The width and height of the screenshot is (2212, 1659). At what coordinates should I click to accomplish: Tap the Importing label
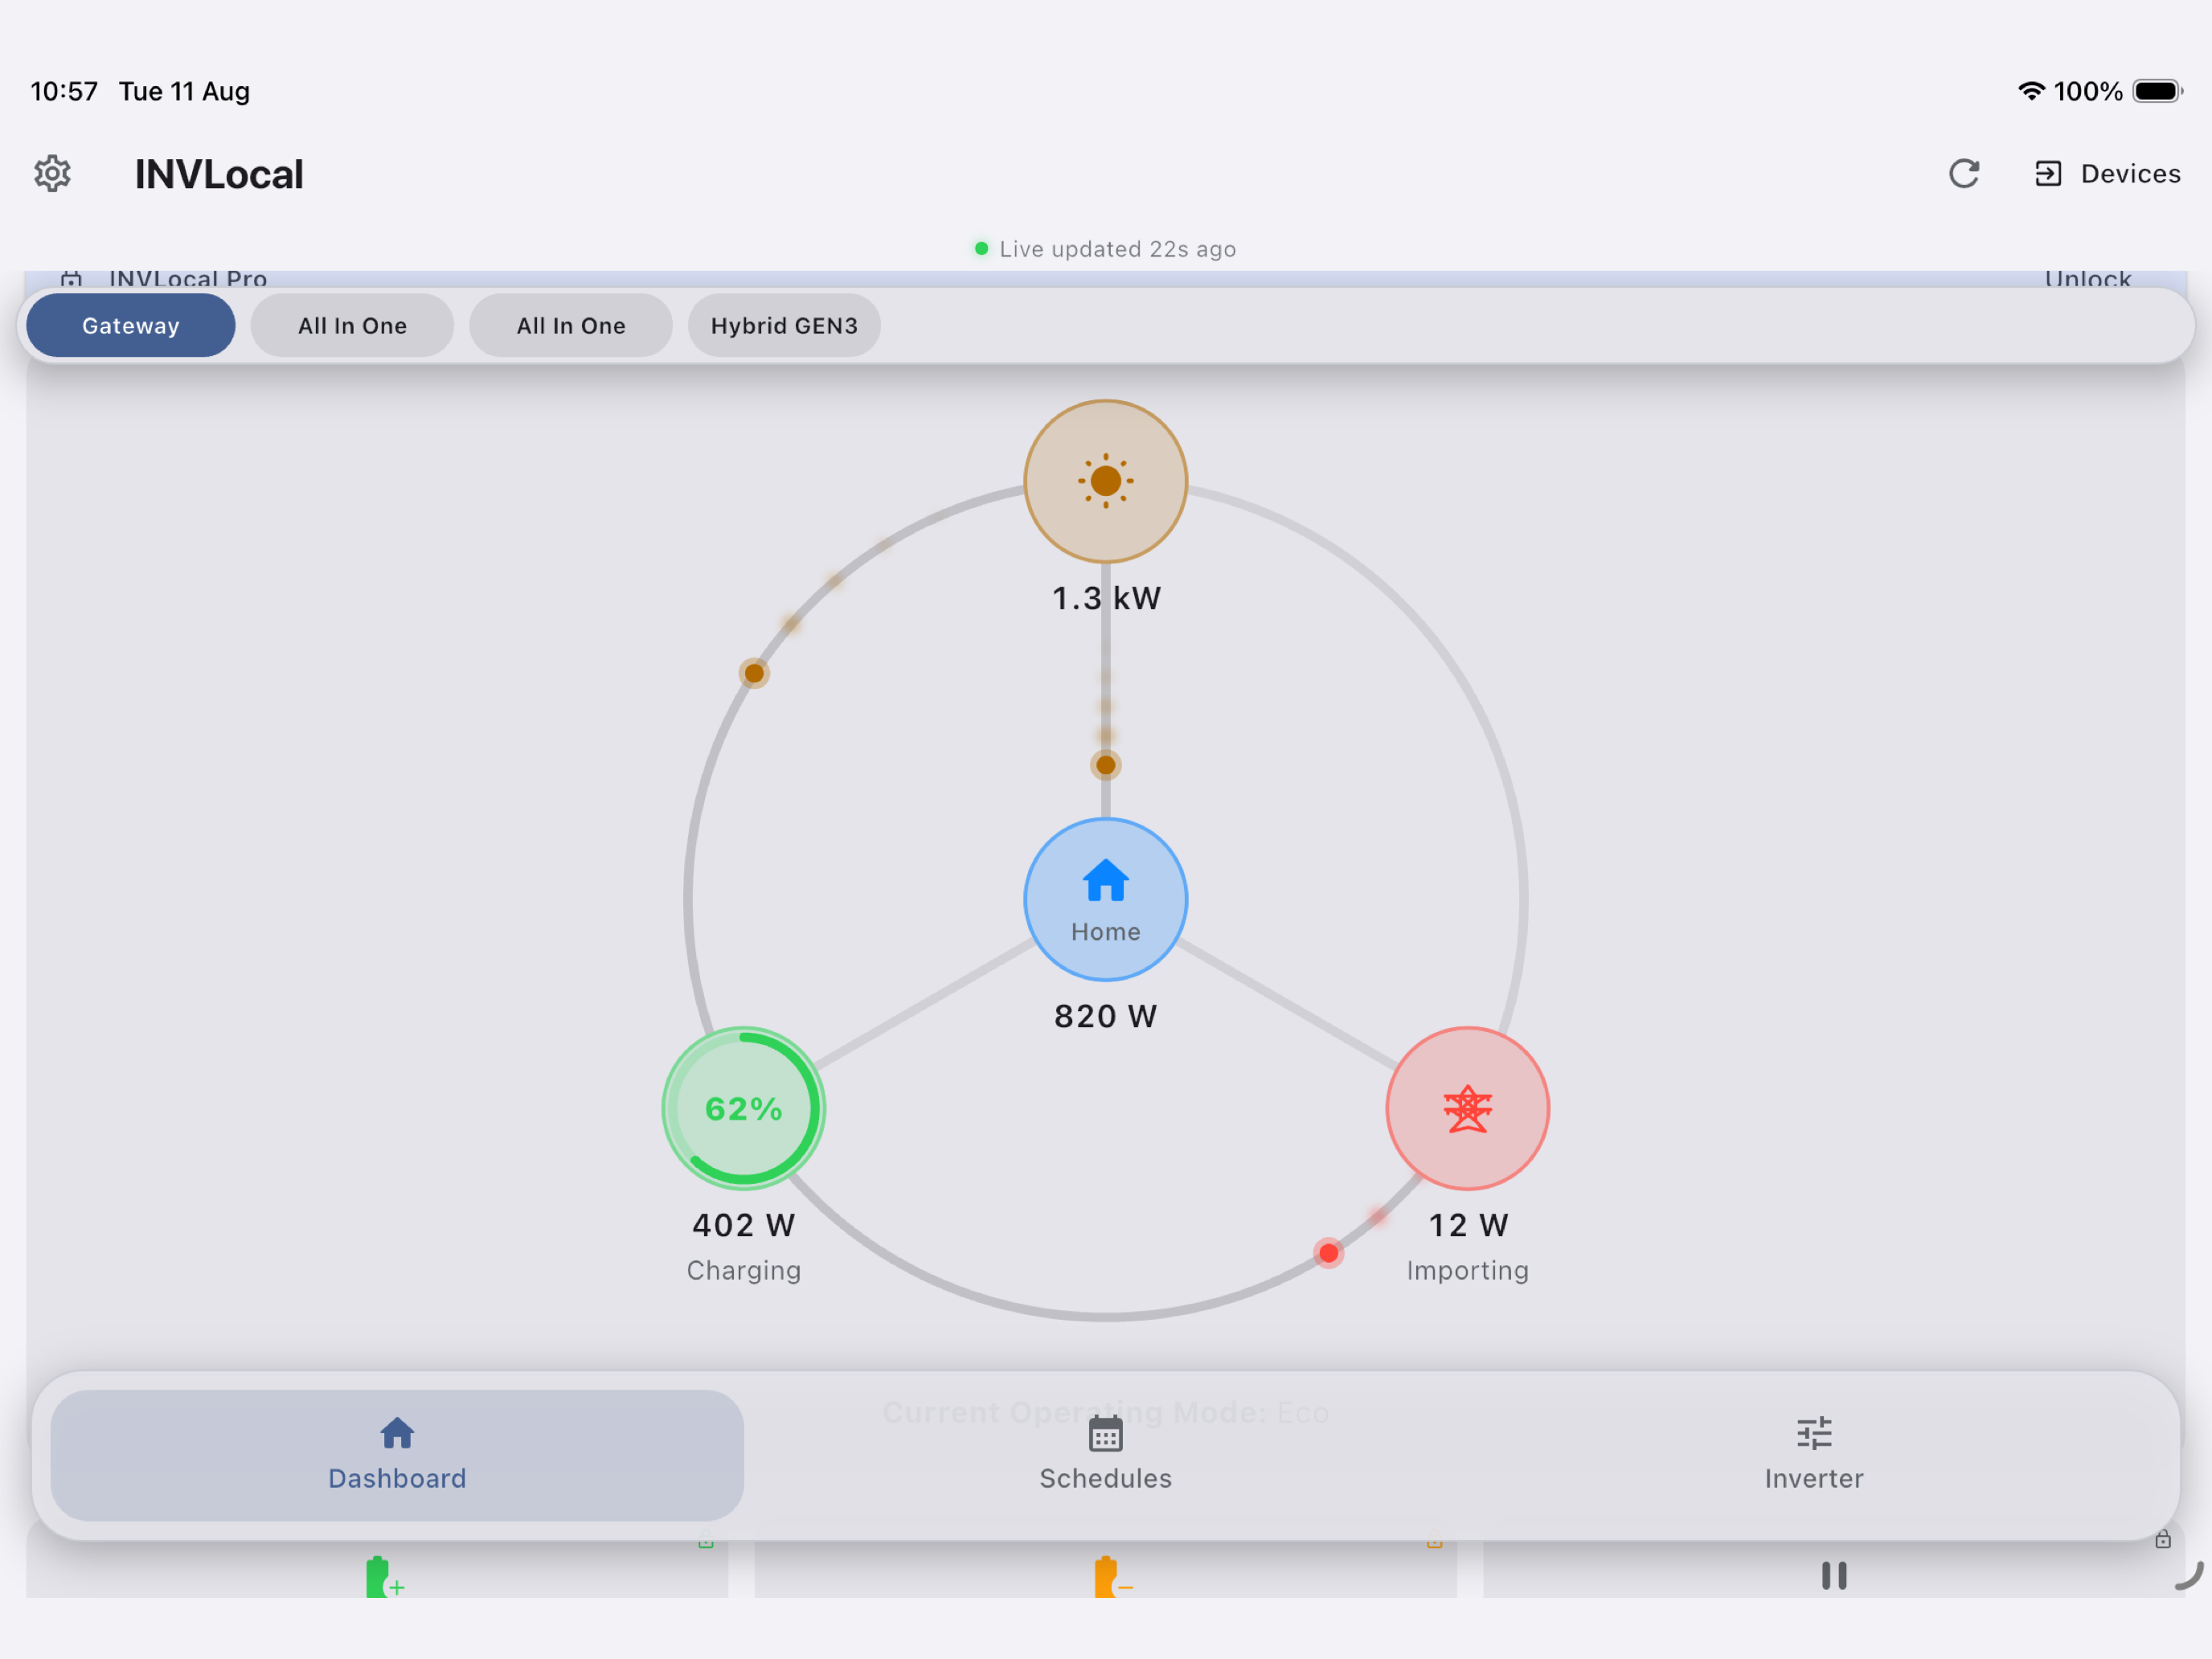pos(1467,1270)
